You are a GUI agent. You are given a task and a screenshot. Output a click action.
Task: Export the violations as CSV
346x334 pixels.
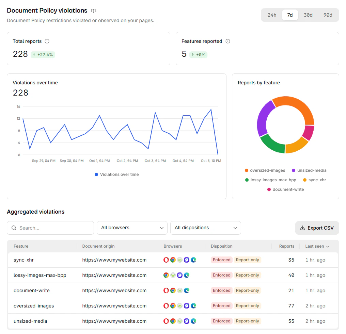[x=317, y=228]
